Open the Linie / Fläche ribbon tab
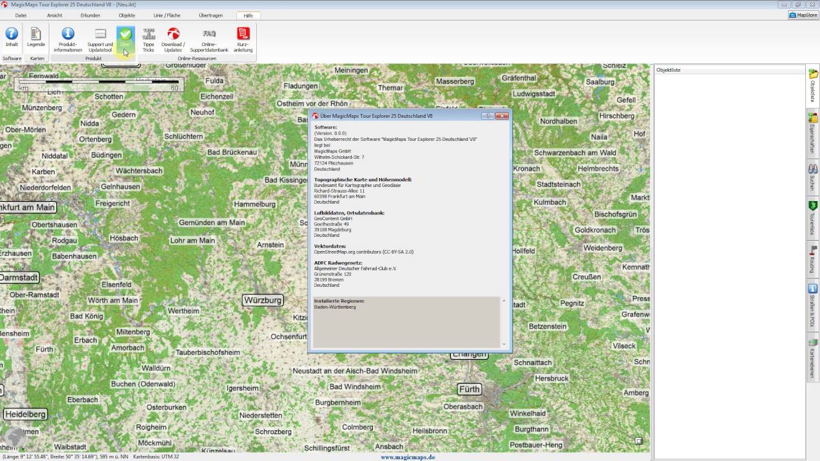 (x=168, y=15)
